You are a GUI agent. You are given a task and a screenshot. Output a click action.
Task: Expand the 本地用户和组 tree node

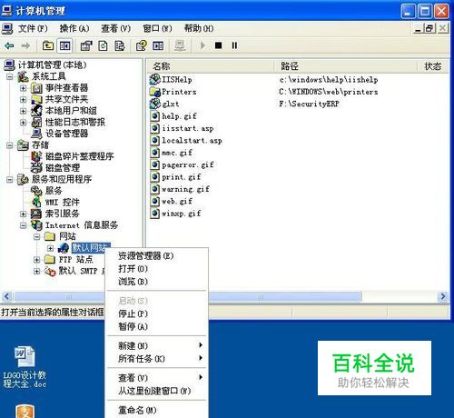[23, 111]
